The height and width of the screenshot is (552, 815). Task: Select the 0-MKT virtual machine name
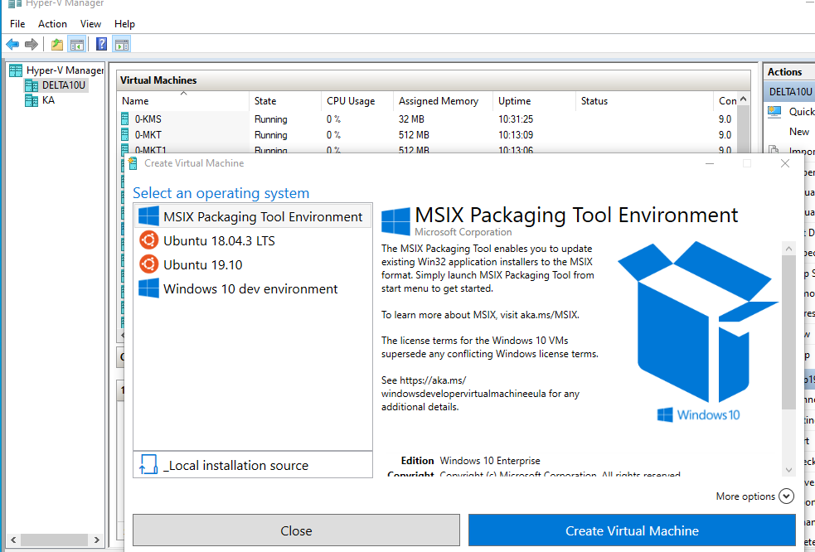[148, 134]
